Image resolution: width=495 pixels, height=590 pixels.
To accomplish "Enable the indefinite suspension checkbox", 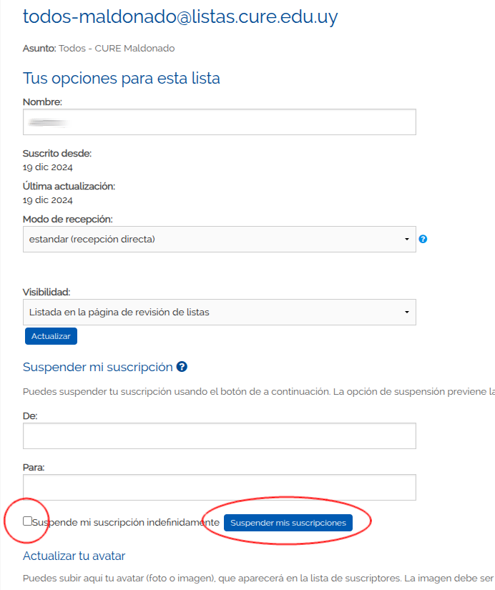I will tap(27, 521).
